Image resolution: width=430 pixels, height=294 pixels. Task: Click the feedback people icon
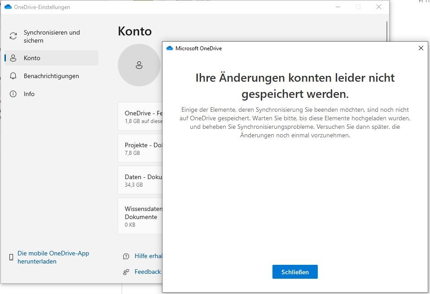coord(126,272)
